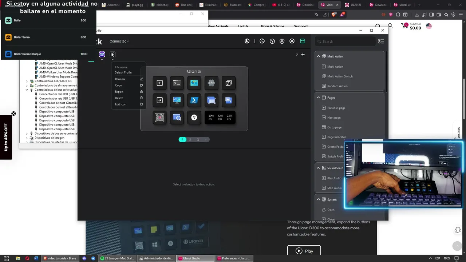The width and height of the screenshot is (466, 262).
Task: Switch to deck page 1
Action: (x=182, y=140)
